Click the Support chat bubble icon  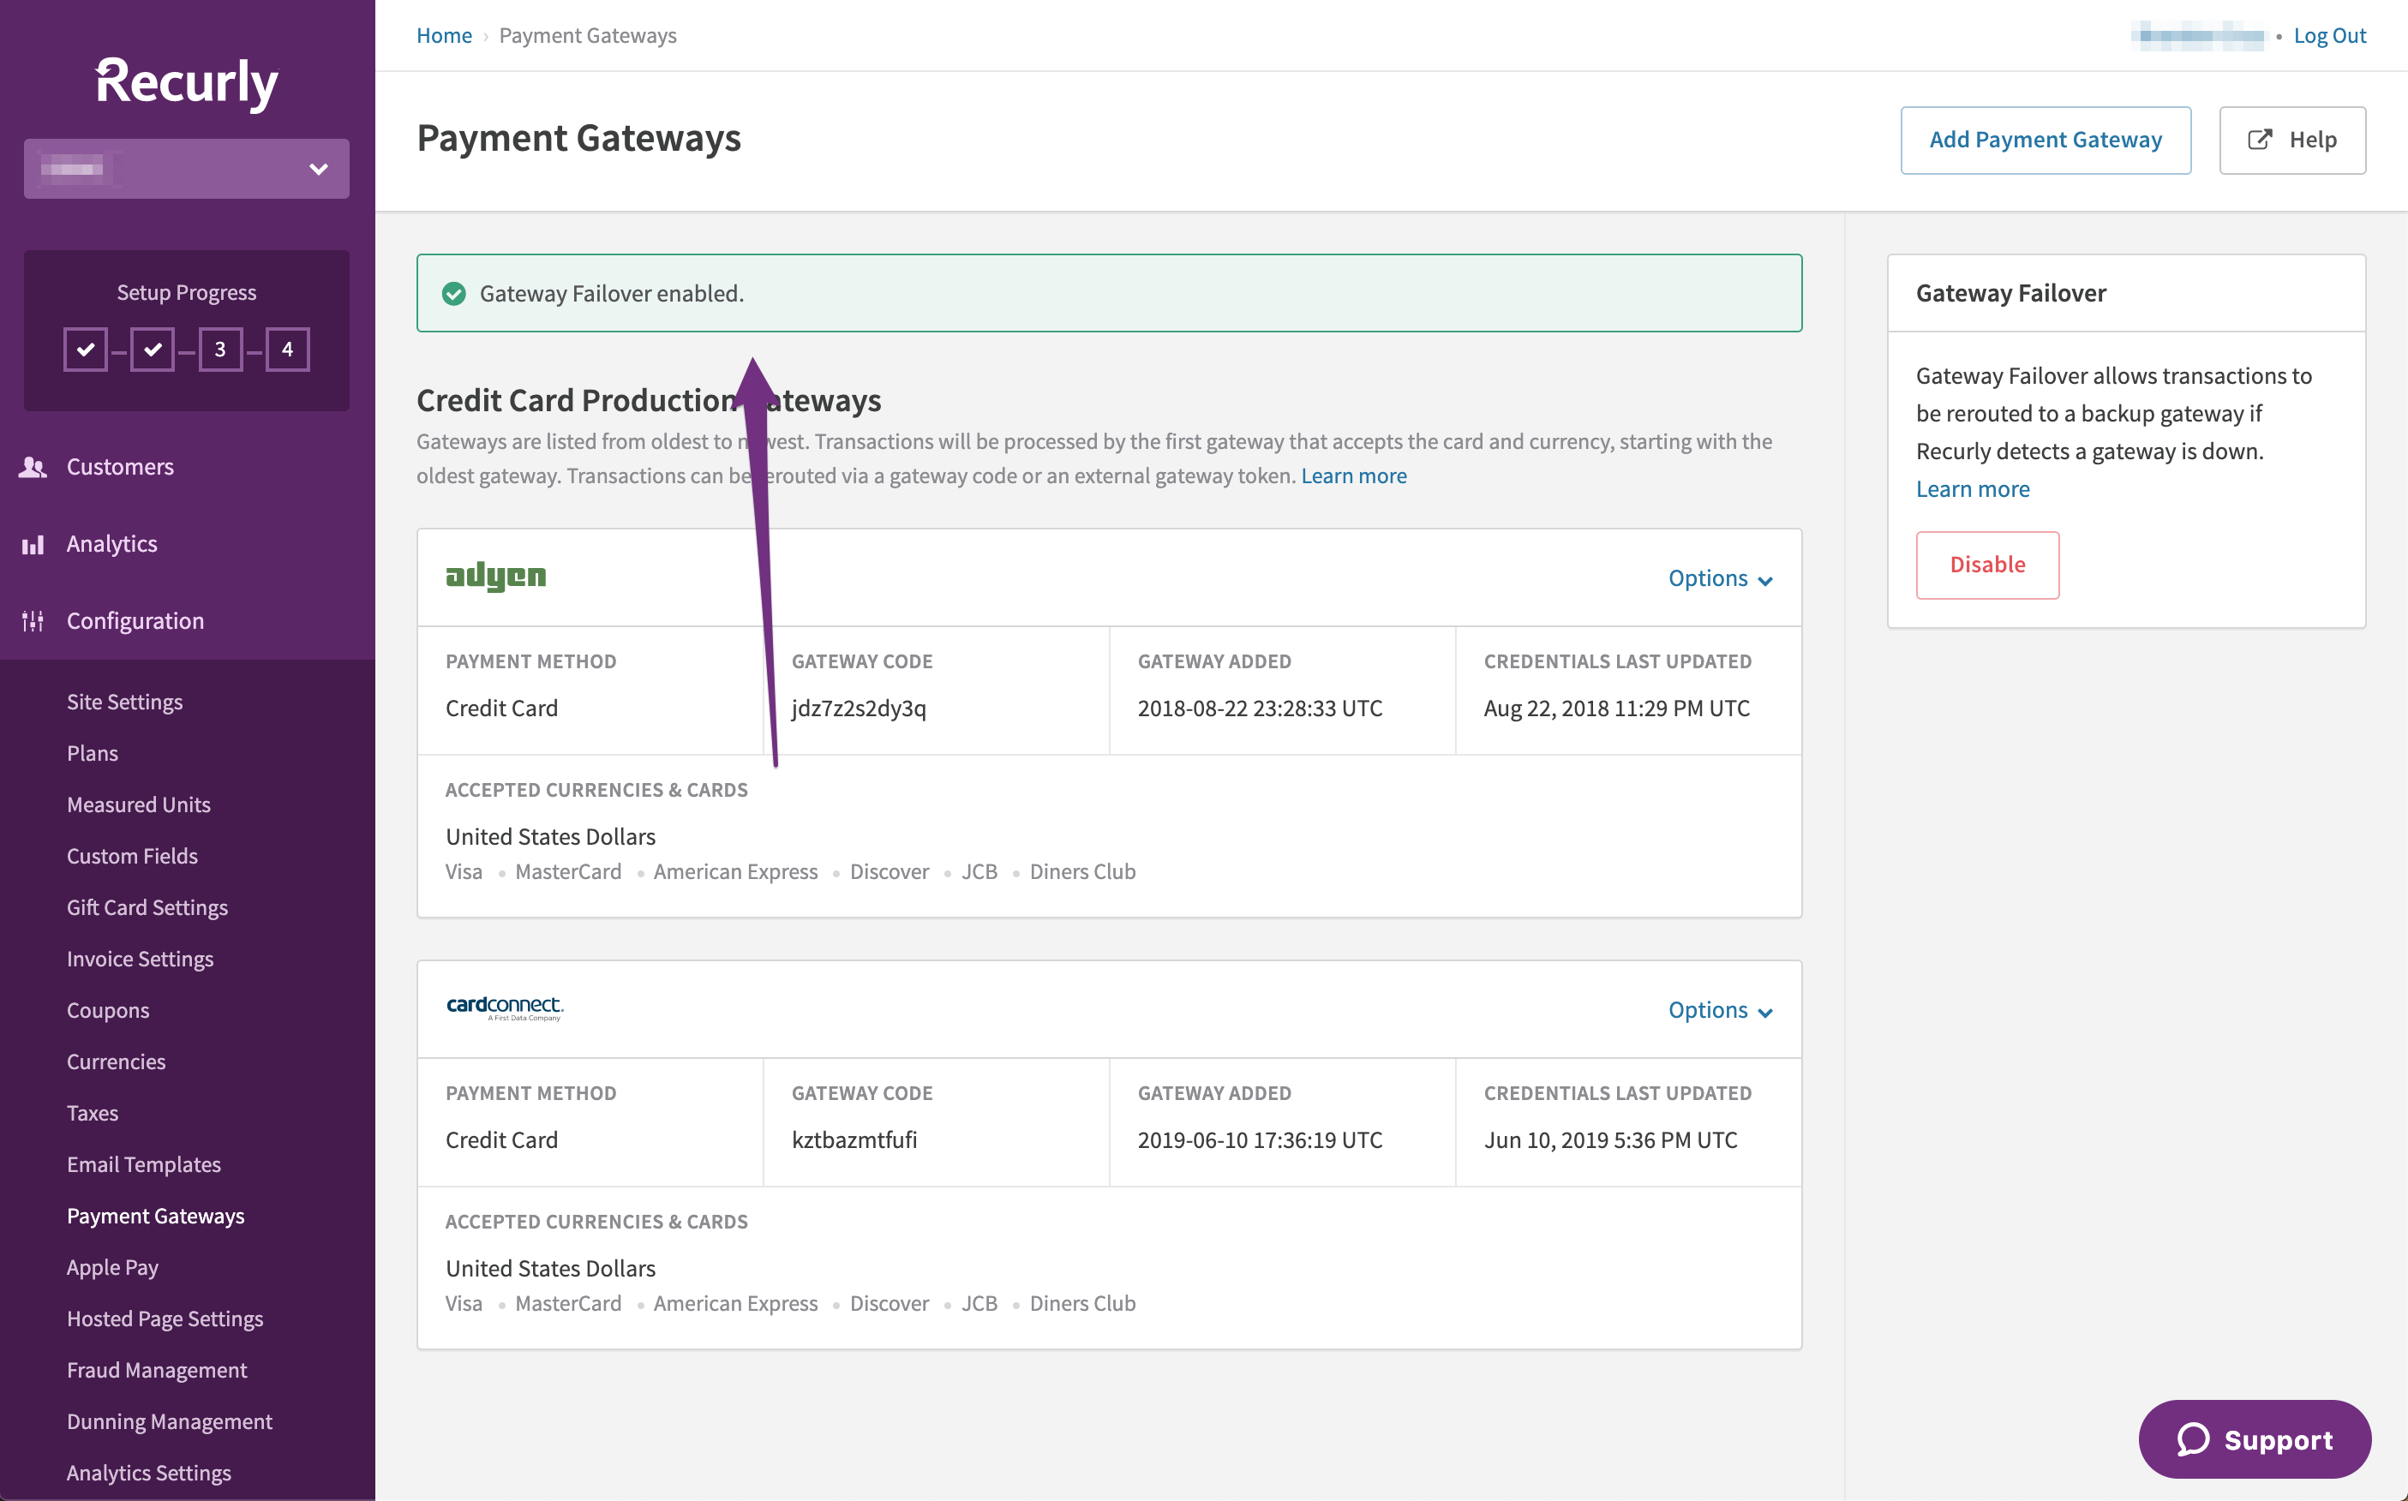(x=2193, y=1439)
